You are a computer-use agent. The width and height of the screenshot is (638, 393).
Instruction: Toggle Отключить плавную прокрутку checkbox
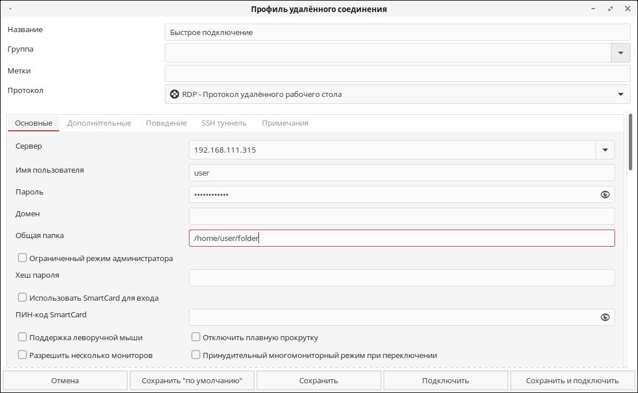pyautogui.click(x=196, y=337)
